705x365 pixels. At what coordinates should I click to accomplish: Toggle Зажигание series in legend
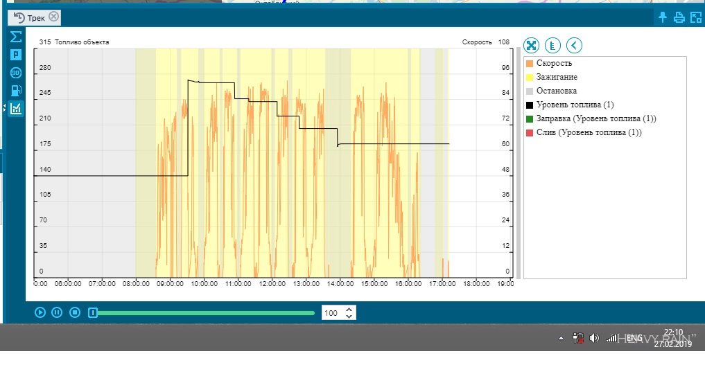tap(557, 77)
